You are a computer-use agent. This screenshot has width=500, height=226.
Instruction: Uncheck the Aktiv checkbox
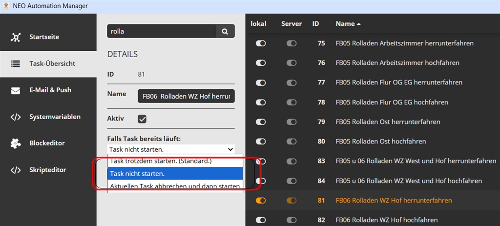(x=142, y=119)
